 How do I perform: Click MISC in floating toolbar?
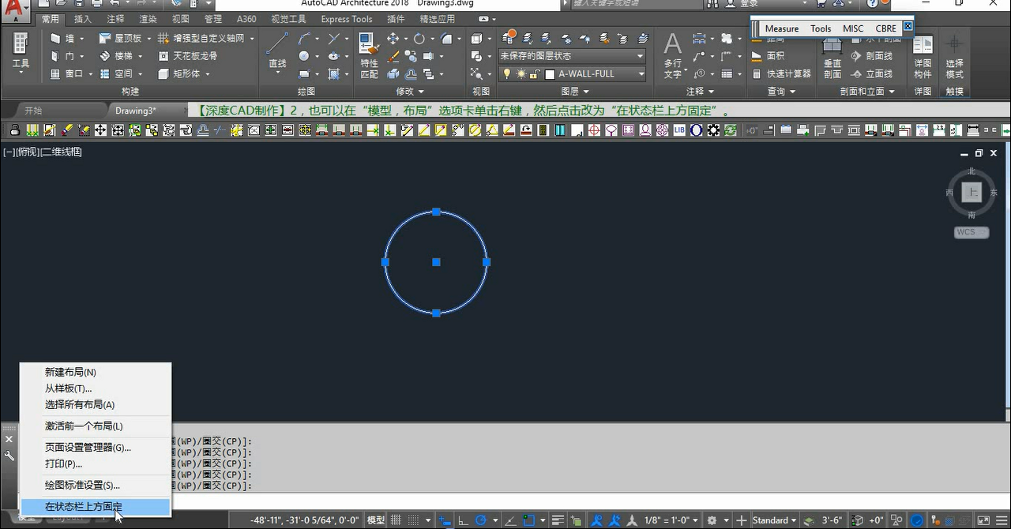pyautogui.click(x=853, y=28)
